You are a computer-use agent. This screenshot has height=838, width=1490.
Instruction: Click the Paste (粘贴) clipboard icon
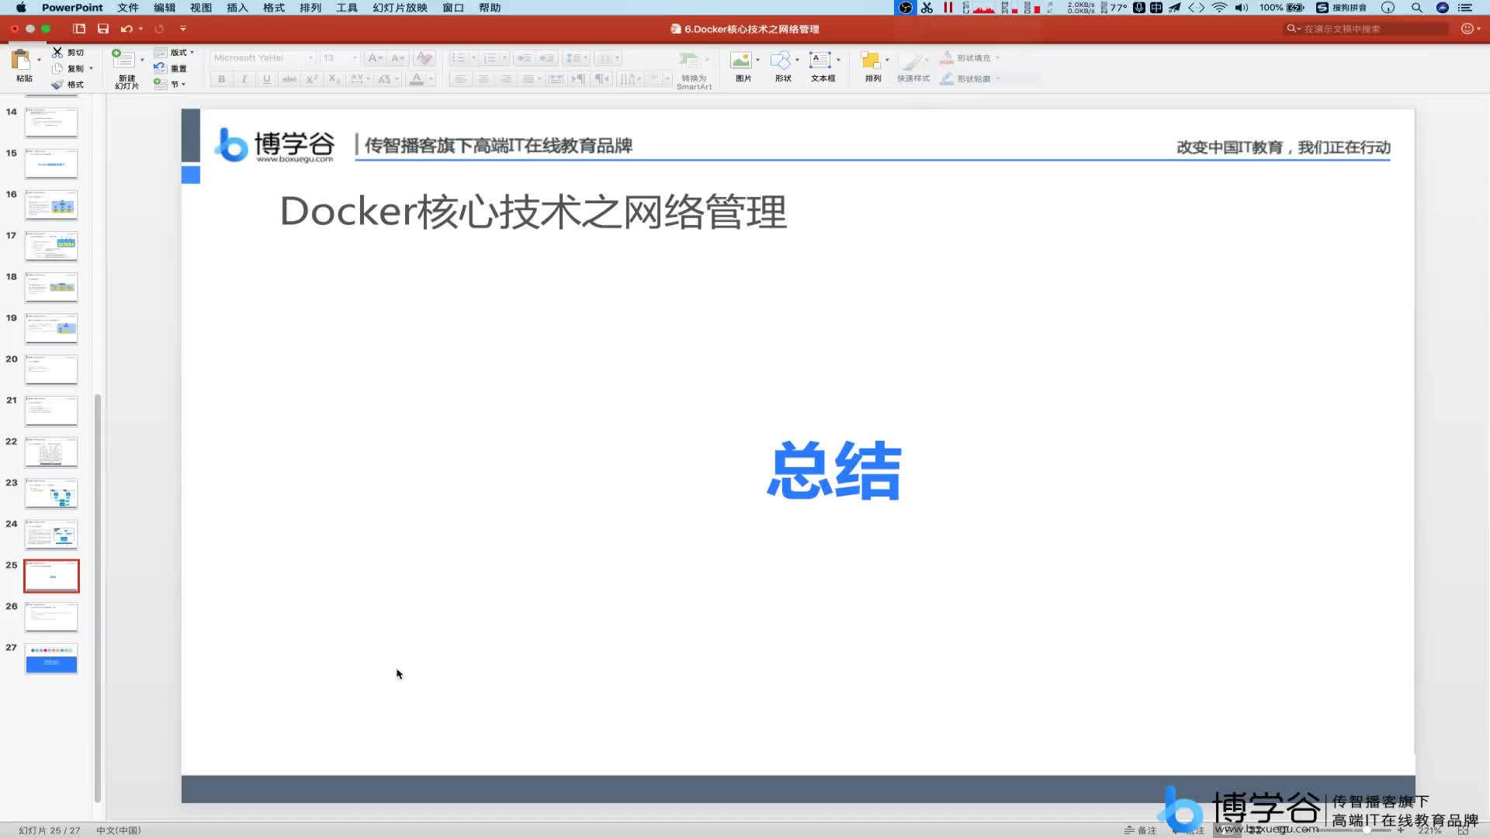(x=21, y=60)
